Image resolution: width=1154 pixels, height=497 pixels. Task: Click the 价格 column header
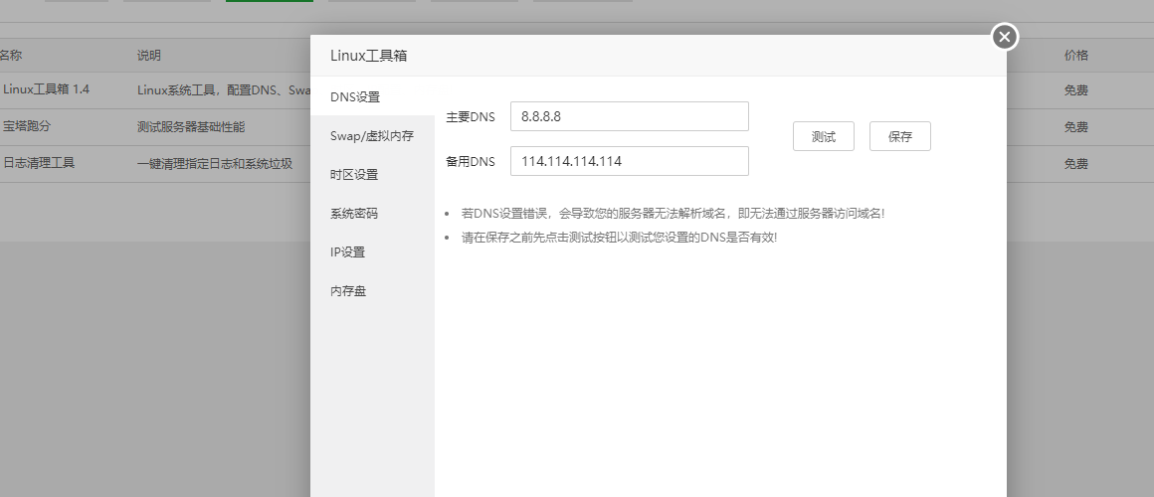pos(1076,55)
